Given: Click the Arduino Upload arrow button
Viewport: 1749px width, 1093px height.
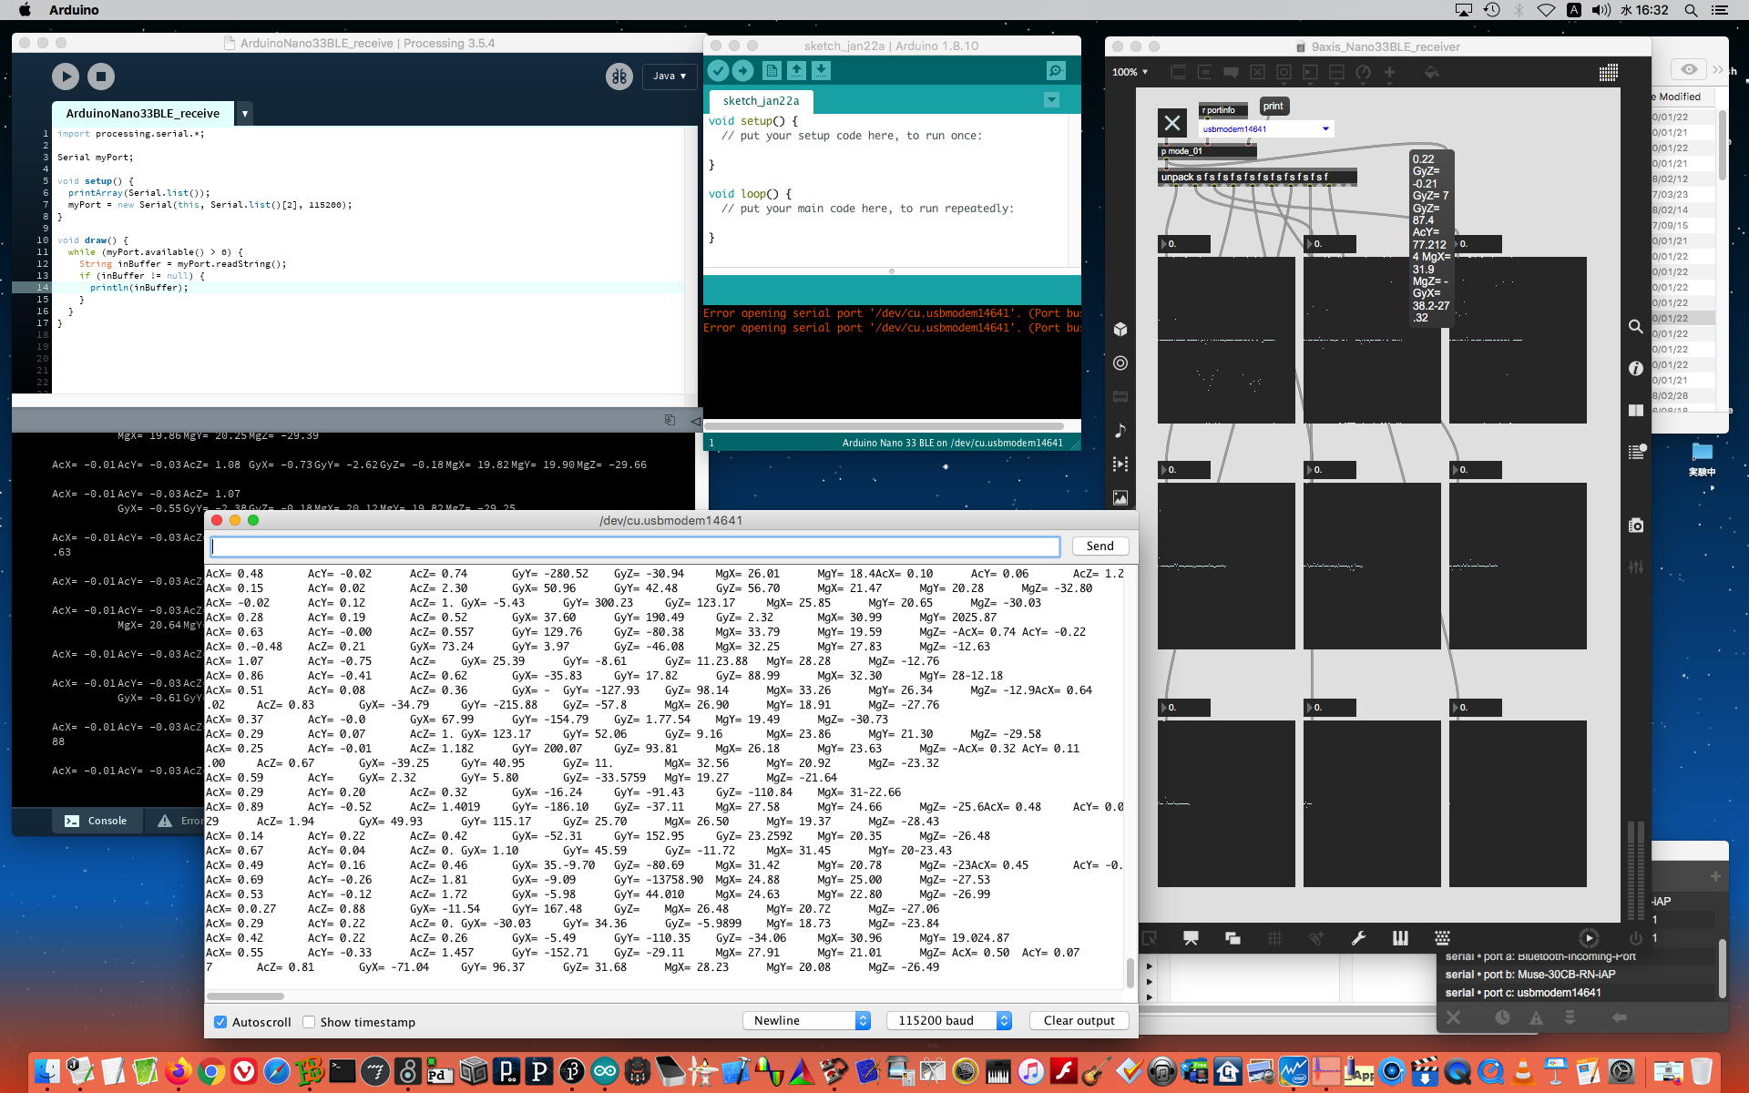Looking at the screenshot, I should pyautogui.click(x=743, y=70).
